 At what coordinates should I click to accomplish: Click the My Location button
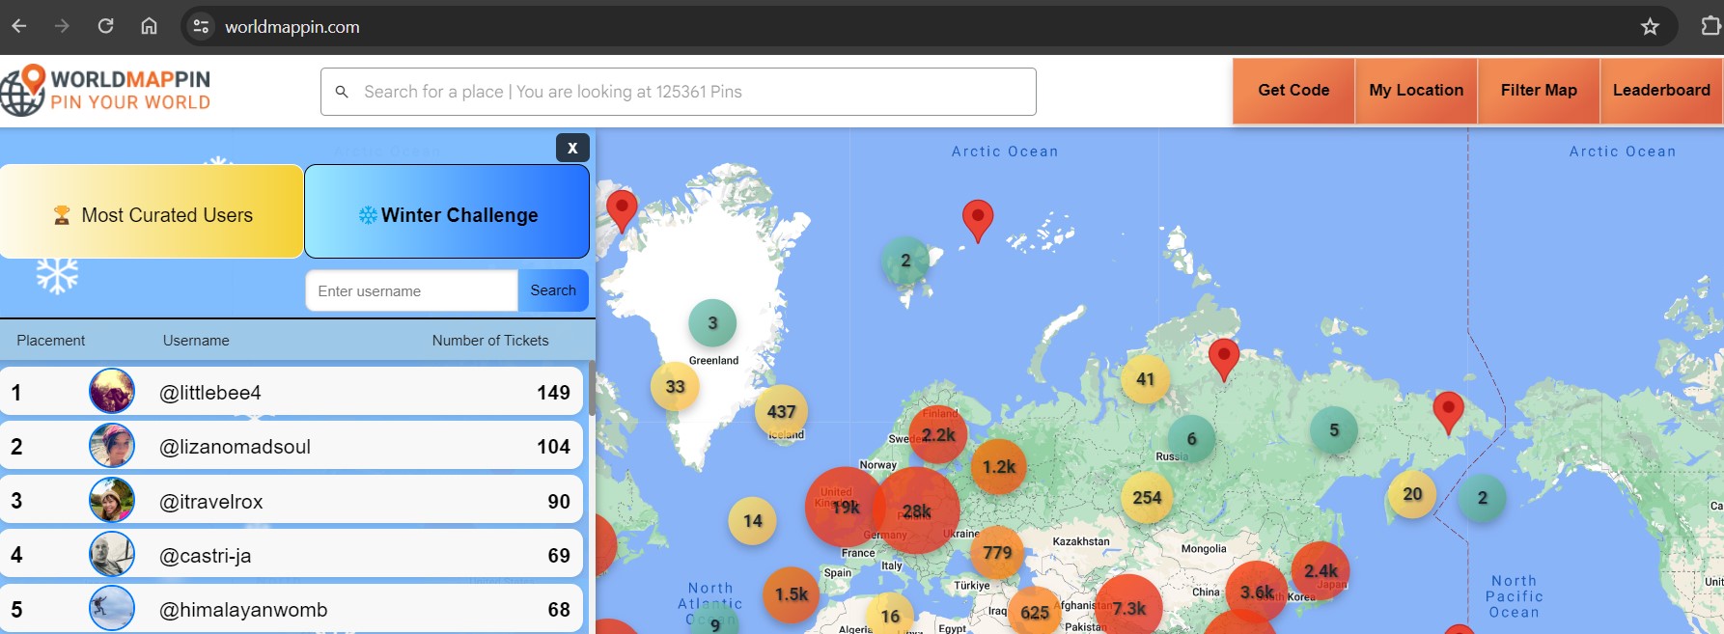coord(1416,90)
